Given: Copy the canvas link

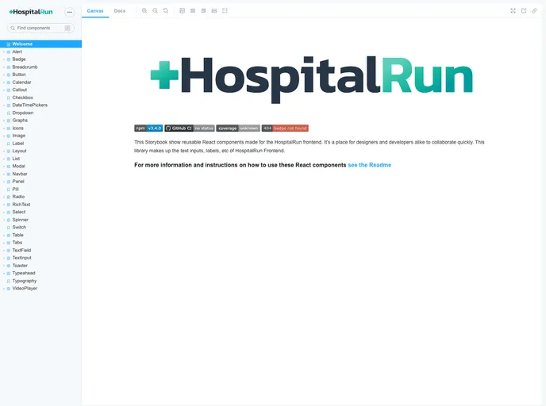Looking at the screenshot, I should 534,11.
